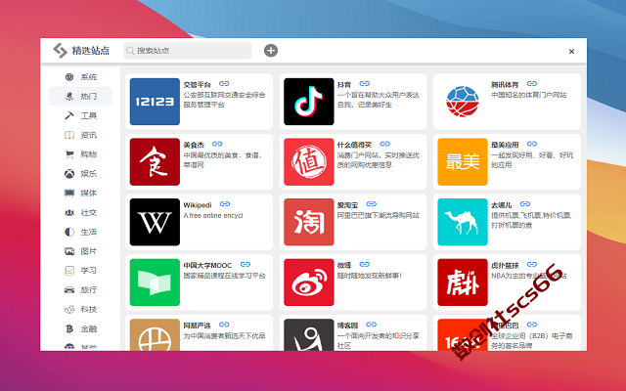The width and height of the screenshot is (626, 391).
Task: Select the 旅行 category in sidebar
Action: click(x=80, y=290)
